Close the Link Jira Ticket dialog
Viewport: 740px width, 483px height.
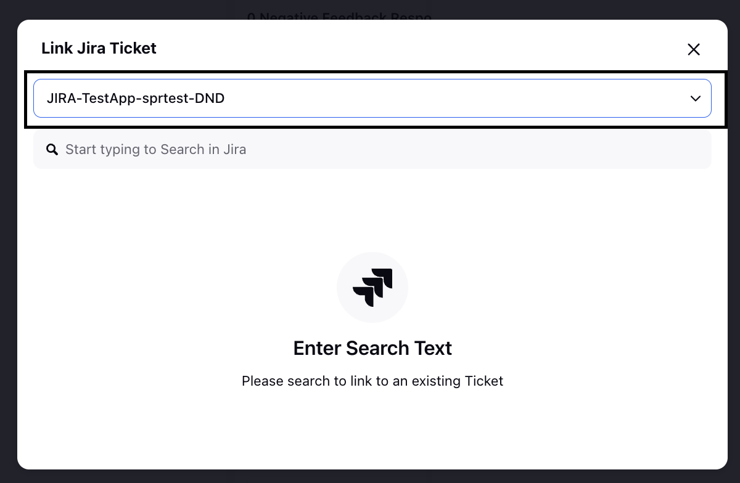click(694, 49)
